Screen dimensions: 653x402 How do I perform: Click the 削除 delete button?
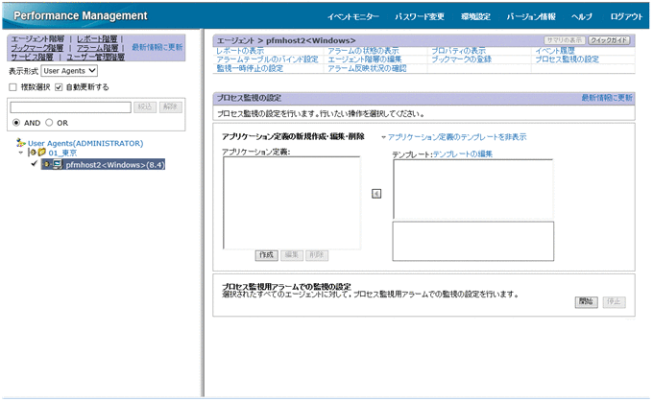click(317, 255)
